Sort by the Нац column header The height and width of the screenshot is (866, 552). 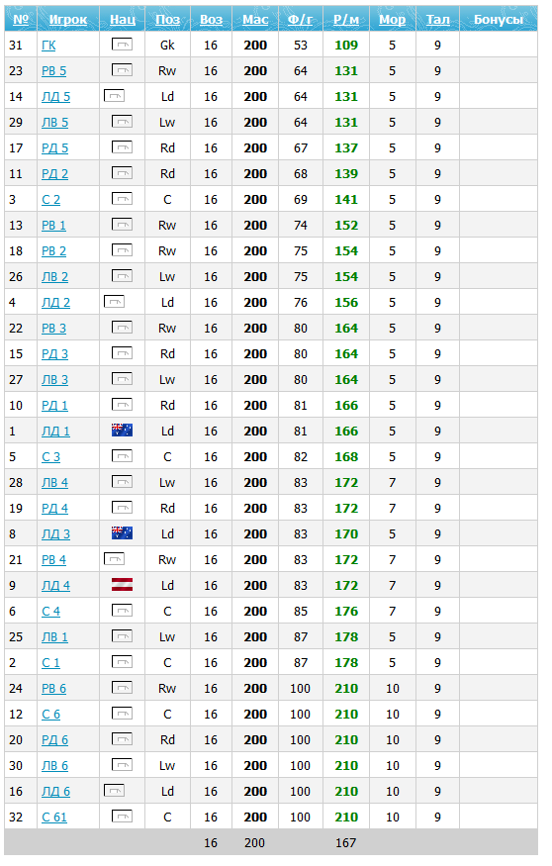(122, 20)
